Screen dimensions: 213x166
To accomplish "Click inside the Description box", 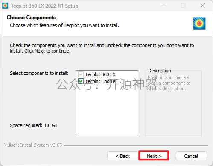I will pos(173,111).
